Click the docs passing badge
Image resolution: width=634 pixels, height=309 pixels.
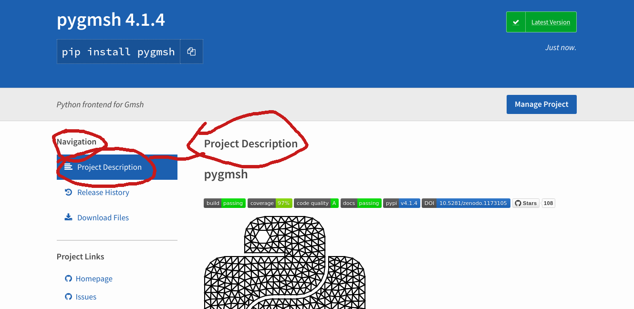361,203
